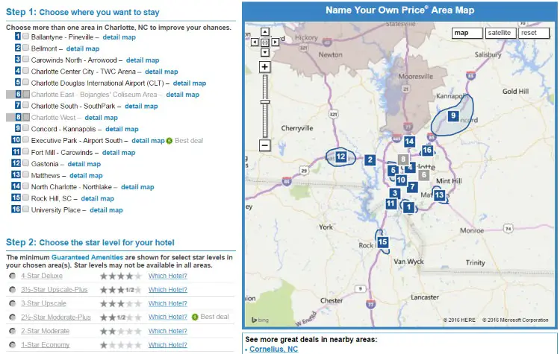Check Charlotte Center City - TWC Arena
This screenshot has height=354, width=560.
(x=25, y=70)
